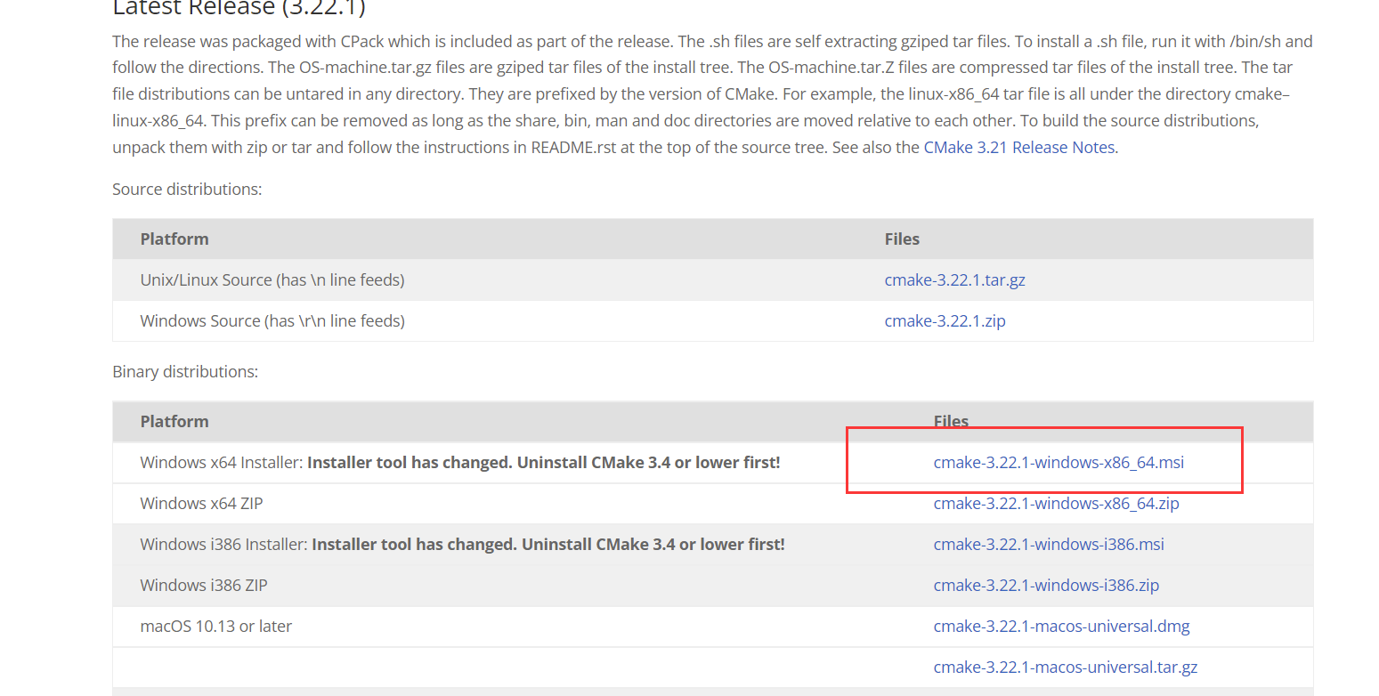The image size is (1379, 696).
Task: Select the Windows i386 ZIP platform cell
Action: [204, 586]
